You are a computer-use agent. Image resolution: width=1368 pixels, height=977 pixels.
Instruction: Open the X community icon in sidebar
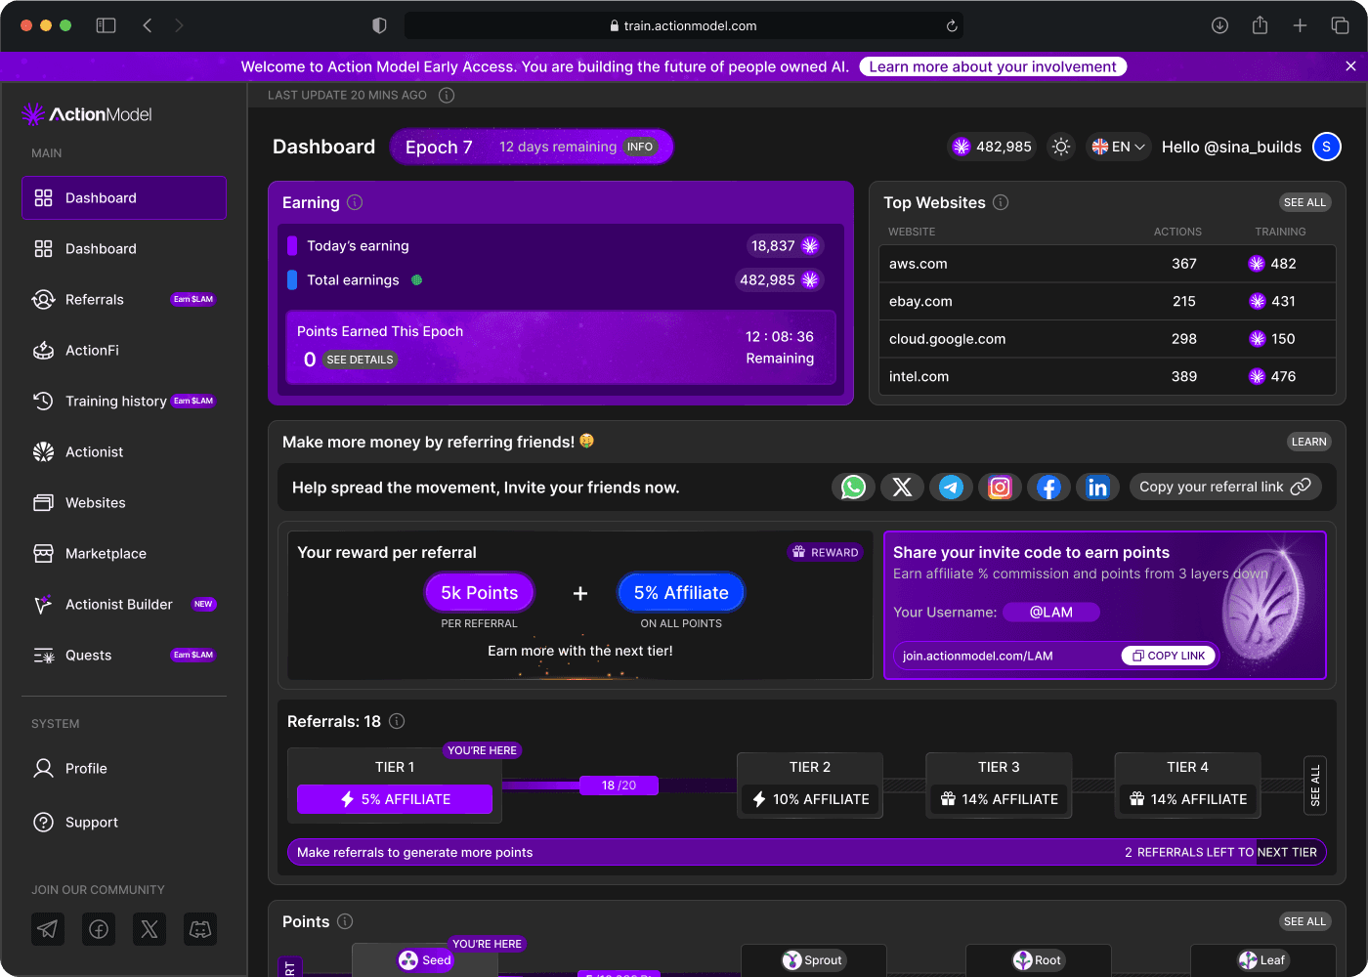click(150, 929)
